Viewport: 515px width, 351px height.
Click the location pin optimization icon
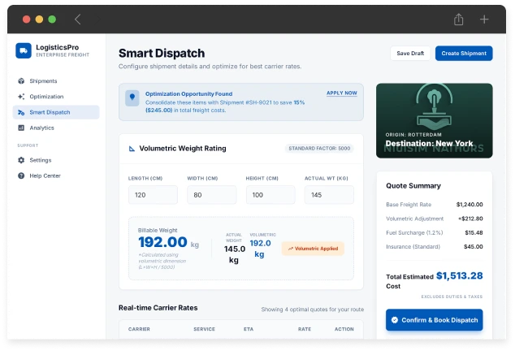tap(132, 97)
